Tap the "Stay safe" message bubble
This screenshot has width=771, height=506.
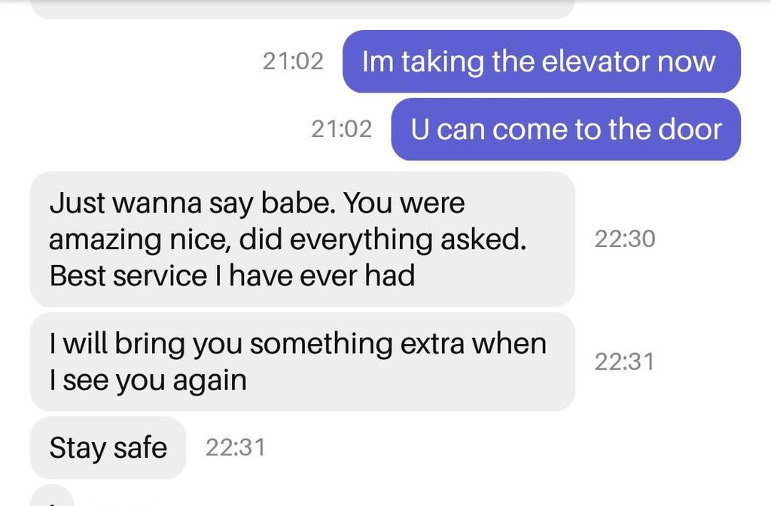(x=108, y=447)
